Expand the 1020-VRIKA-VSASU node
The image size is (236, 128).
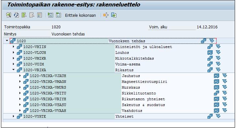point(20,105)
